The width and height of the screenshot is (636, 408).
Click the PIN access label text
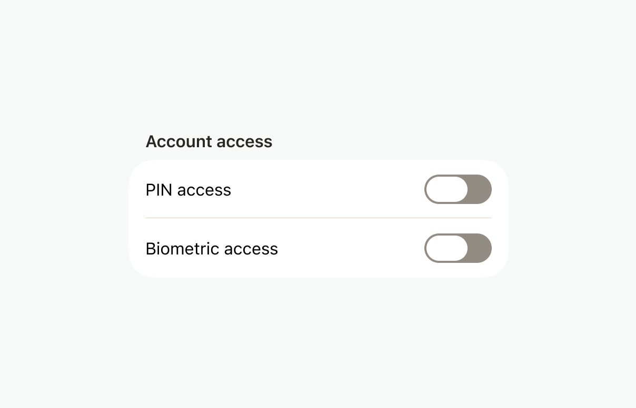tap(188, 190)
